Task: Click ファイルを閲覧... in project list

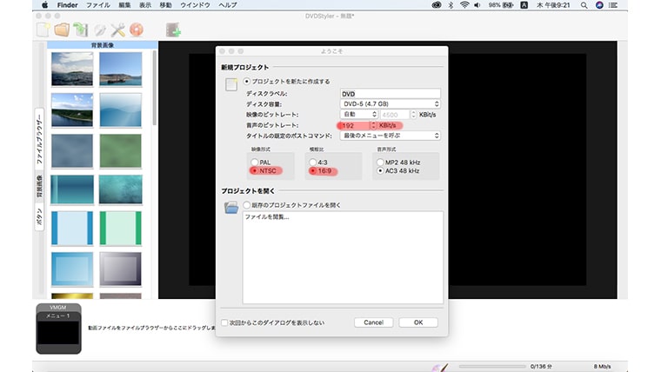Action: click(267, 217)
